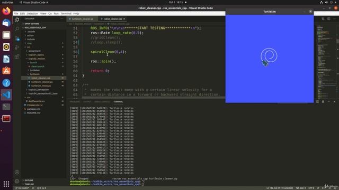Open CMakeLists.txt in the file tree
339x190 pixels.
(x=34, y=105)
